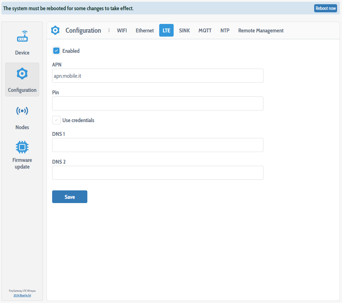Click the Device router icon

[22, 37]
